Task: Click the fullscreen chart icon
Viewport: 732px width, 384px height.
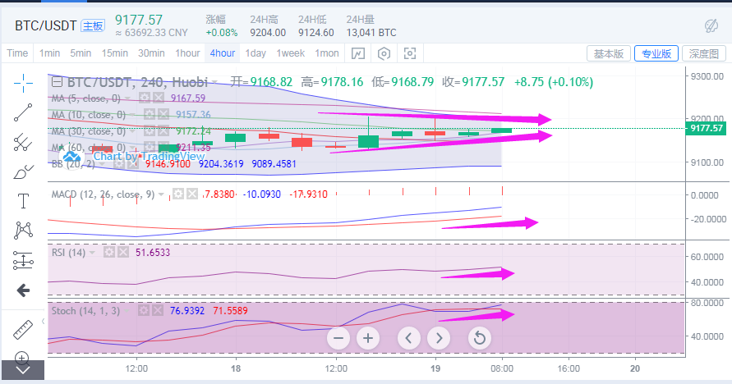Action: tap(410, 53)
